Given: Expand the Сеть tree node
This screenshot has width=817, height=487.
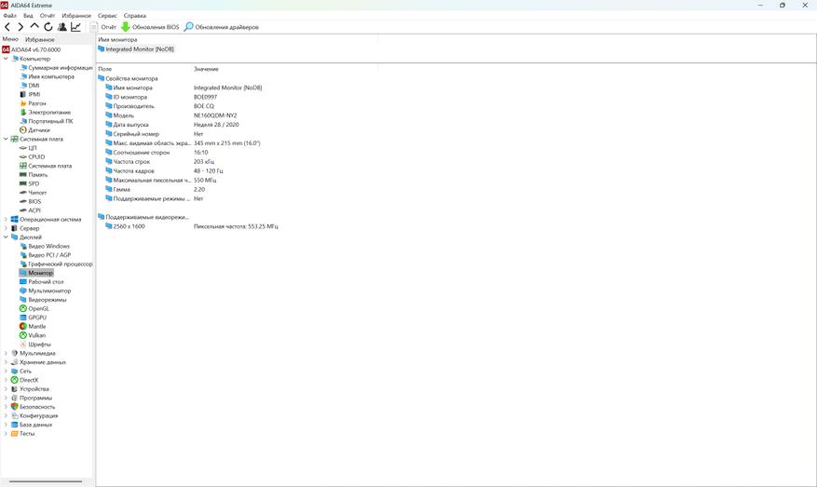Looking at the screenshot, I should pyautogui.click(x=6, y=371).
